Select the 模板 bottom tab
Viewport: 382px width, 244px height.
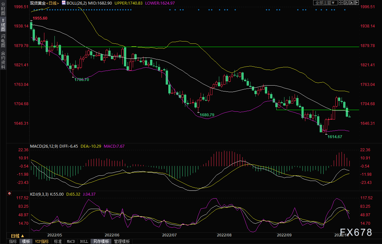point(26,241)
